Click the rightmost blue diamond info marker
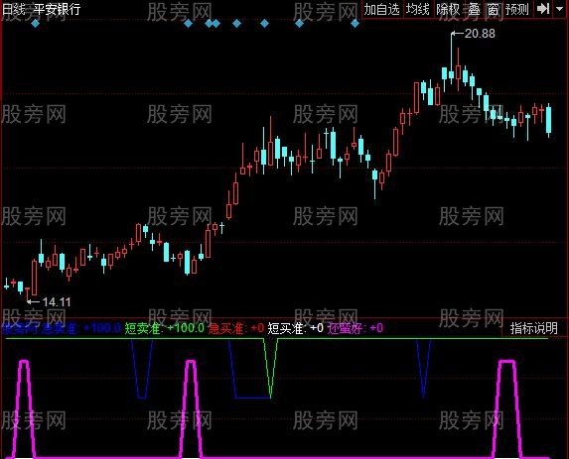The height and width of the screenshot is (459, 569). pyautogui.click(x=355, y=24)
